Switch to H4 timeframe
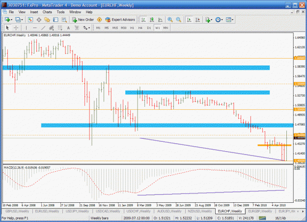The image size is (307, 222). click(x=140, y=28)
